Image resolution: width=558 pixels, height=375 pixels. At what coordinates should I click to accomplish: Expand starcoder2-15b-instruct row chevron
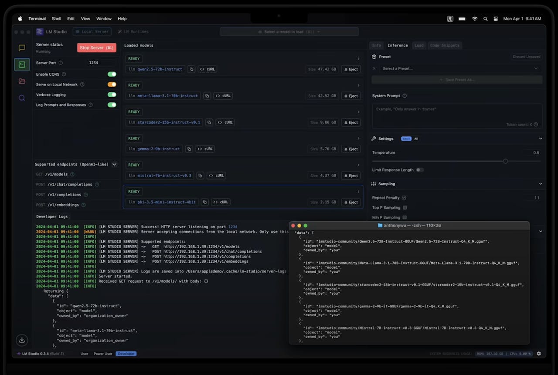coord(358,111)
